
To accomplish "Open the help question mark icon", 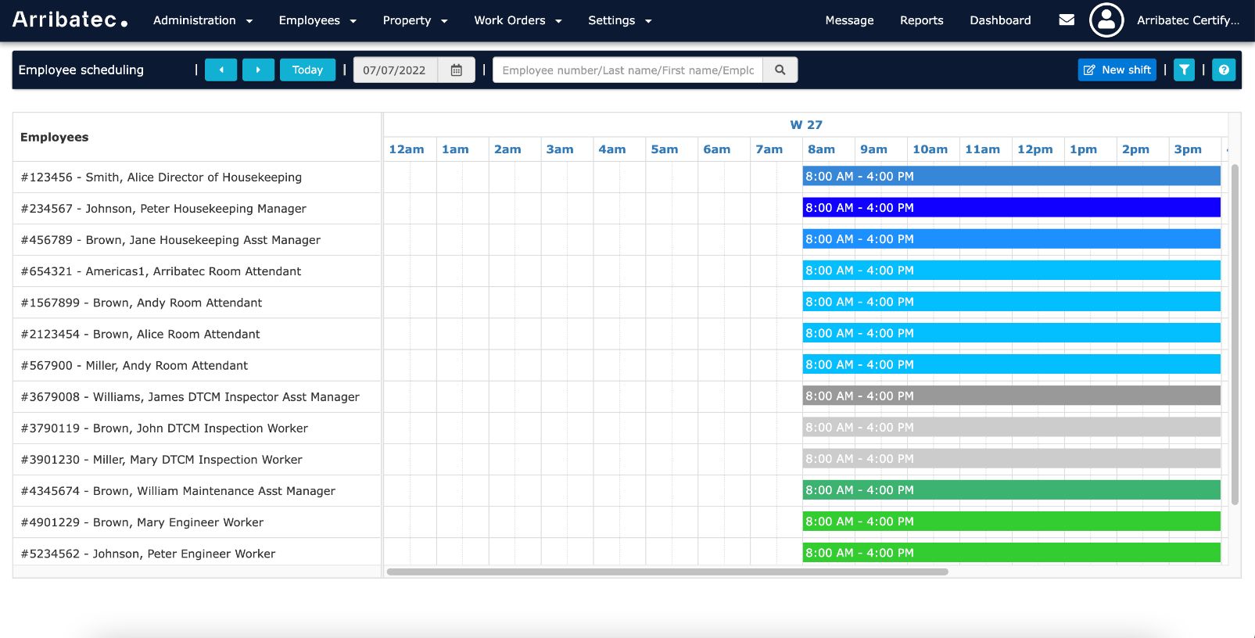I will 1224,70.
